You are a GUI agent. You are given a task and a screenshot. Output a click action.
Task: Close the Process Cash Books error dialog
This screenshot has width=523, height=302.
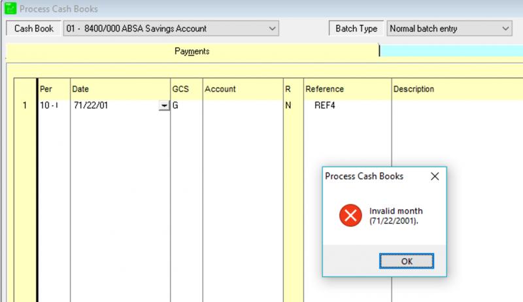point(435,176)
